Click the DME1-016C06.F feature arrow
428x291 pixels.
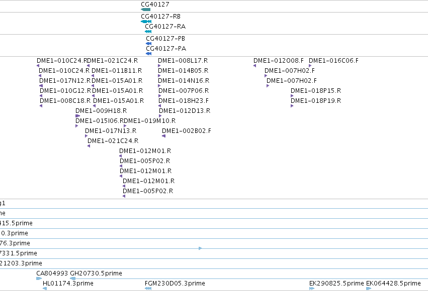(x=310, y=66)
